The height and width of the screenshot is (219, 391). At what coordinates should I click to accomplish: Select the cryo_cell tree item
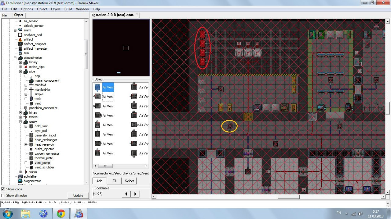coord(41,131)
